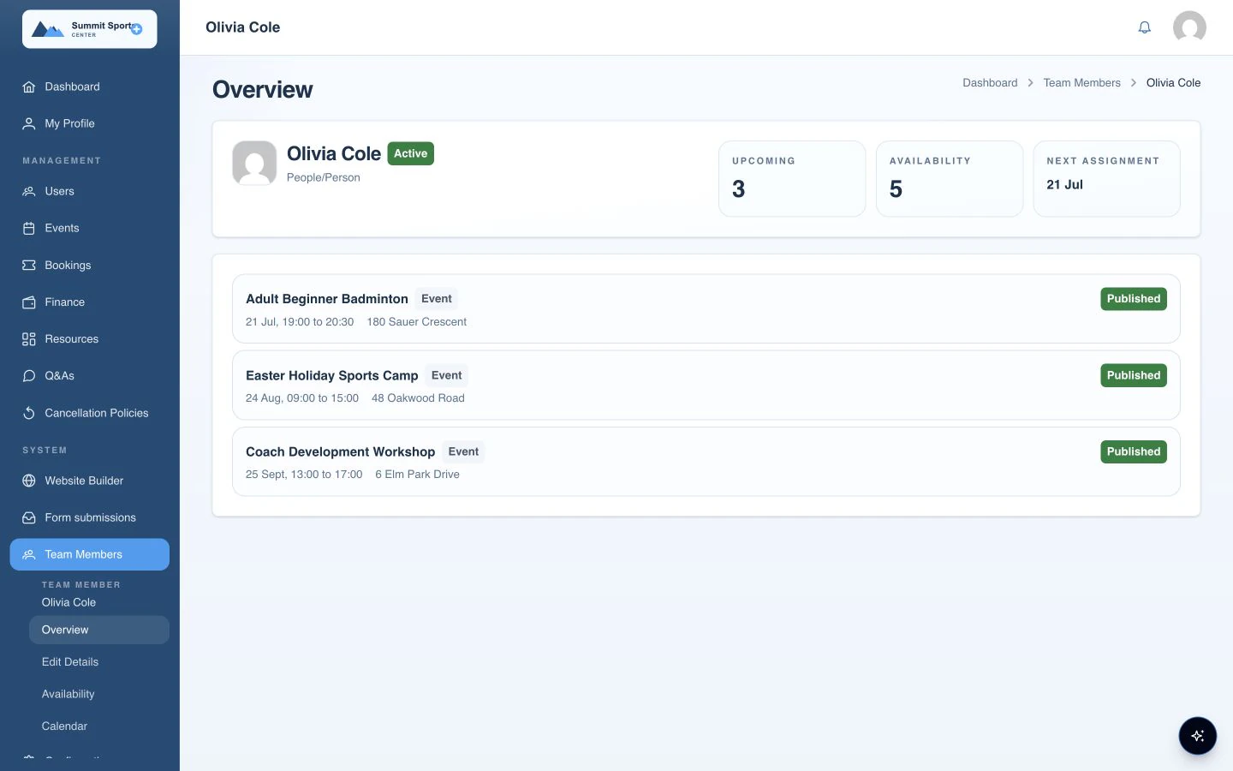Open Website Builder

pos(90,481)
